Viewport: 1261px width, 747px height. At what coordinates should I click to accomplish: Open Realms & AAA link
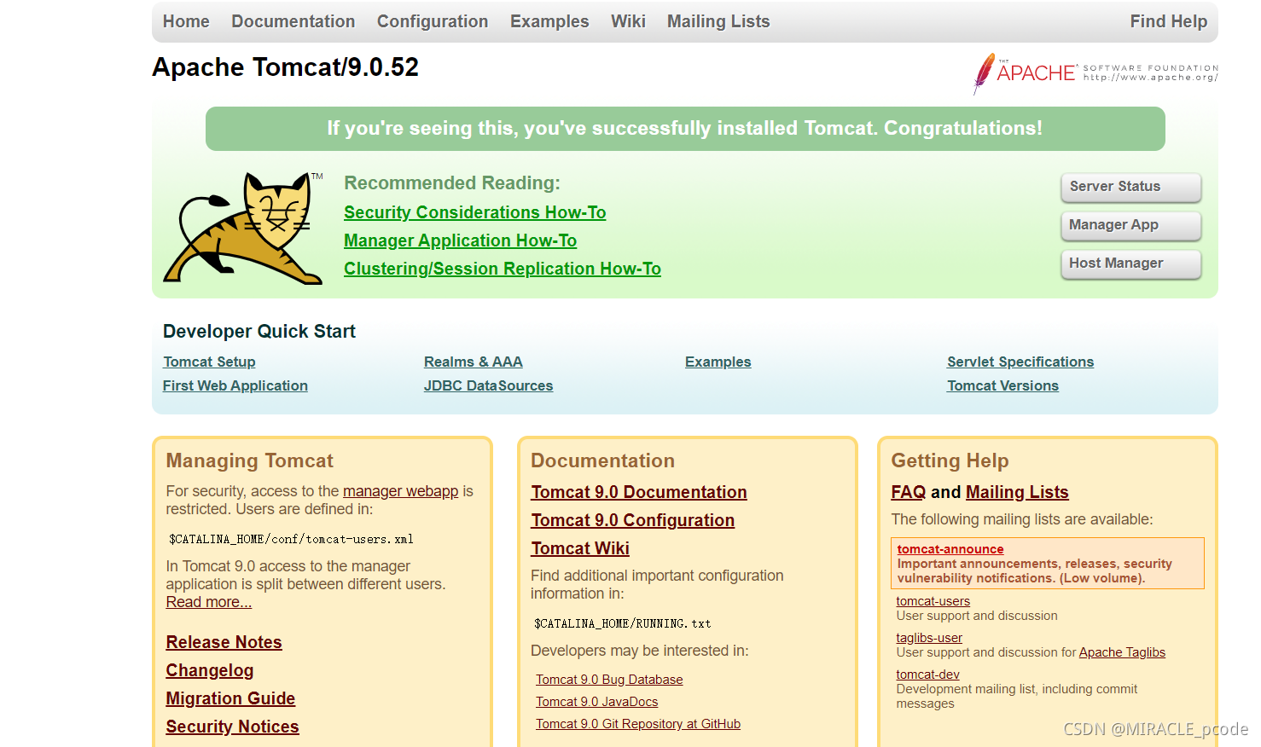point(473,362)
